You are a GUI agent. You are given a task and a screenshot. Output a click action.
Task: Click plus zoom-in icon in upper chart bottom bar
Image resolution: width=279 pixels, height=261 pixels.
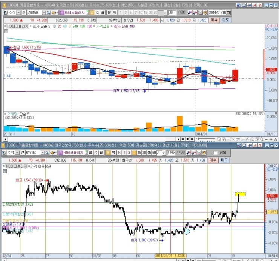271,139
